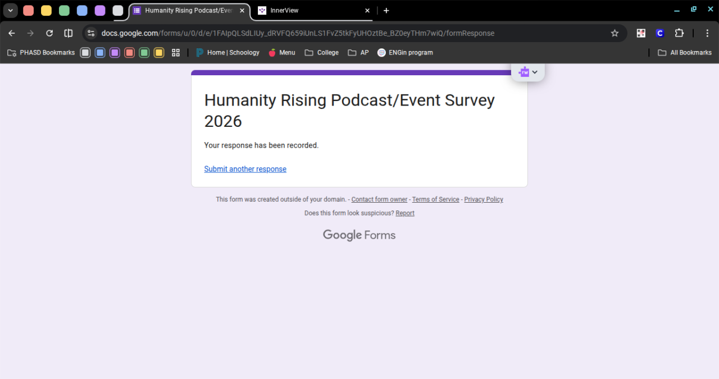The height and width of the screenshot is (379, 719).
Task: Reload the current page
Action: [49, 33]
